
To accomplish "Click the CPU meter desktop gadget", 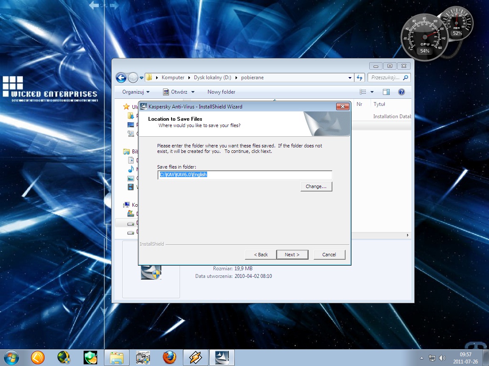I will click(424, 38).
